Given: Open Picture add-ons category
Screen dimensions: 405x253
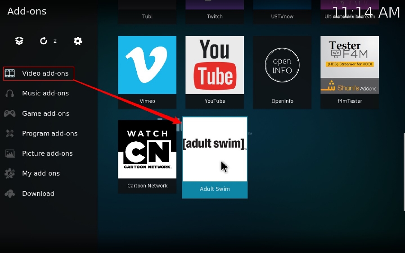Looking at the screenshot, I should [48, 154].
